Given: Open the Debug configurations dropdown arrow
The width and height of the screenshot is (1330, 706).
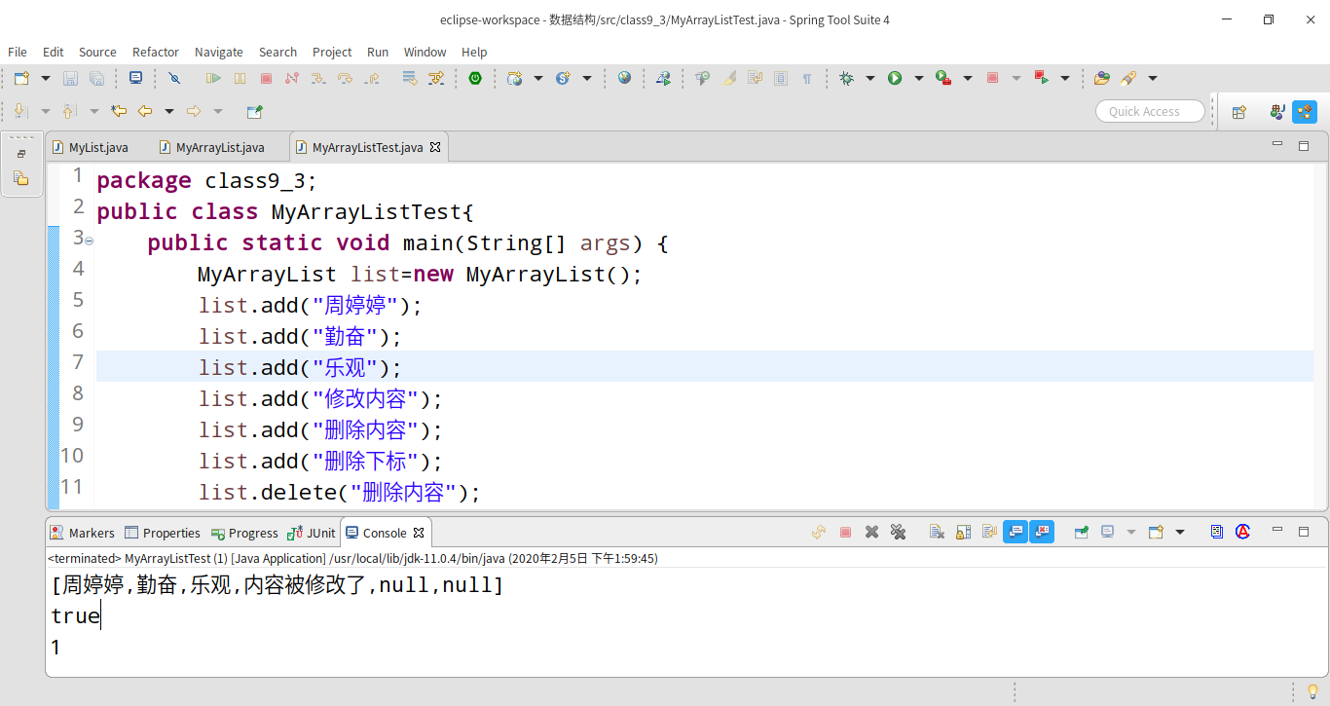Looking at the screenshot, I should (x=870, y=78).
